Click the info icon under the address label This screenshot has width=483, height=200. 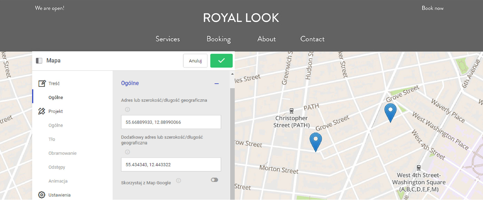[x=127, y=109]
